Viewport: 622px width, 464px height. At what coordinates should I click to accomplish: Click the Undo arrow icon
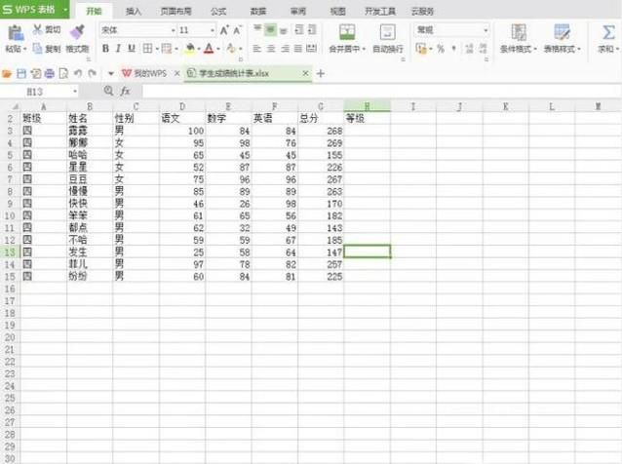[x=78, y=73]
